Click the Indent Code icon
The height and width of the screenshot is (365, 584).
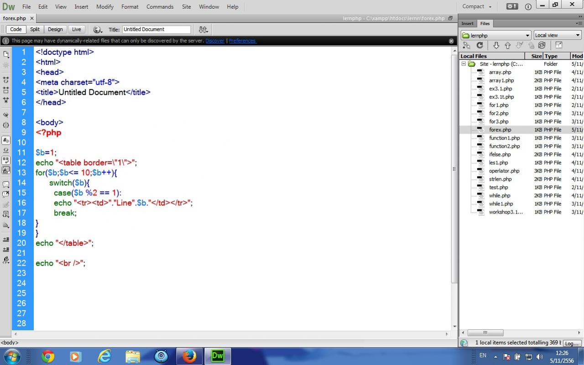6,240
